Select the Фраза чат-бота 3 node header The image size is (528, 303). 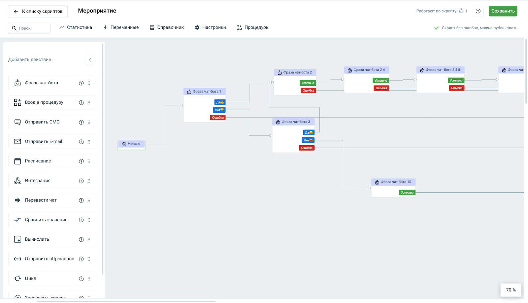(x=293, y=122)
